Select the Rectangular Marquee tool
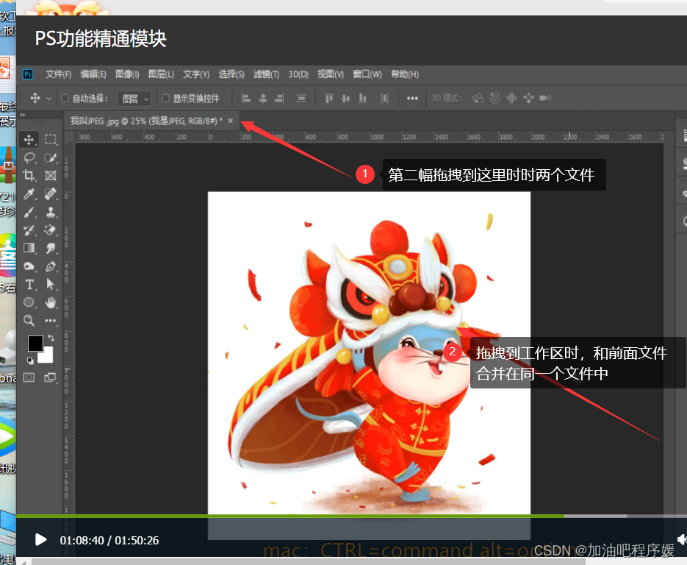Image resolution: width=687 pixels, height=565 pixels. point(51,140)
